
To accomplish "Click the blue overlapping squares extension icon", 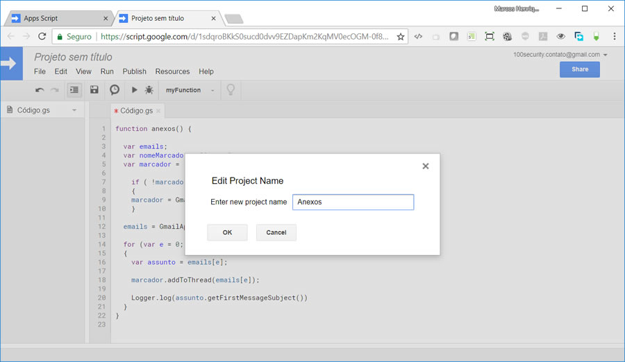I will click(578, 37).
